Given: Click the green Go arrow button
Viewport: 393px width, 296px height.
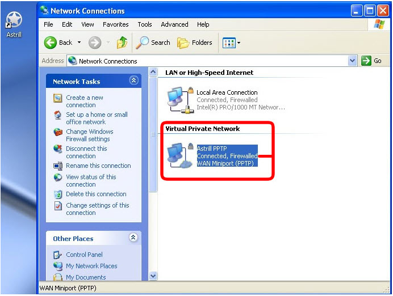Looking at the screenshot, I should coord(366,61).
